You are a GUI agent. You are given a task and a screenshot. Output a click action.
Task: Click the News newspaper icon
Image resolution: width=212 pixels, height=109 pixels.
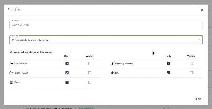point(11,82)
